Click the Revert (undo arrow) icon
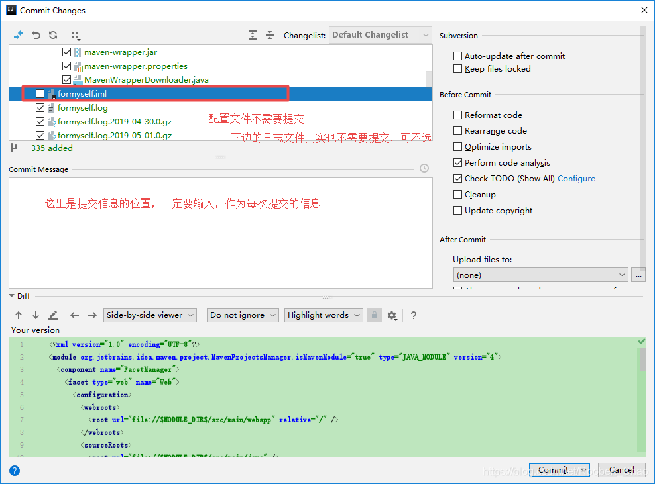The width and height of the screenshot is (655, 484). pos(36,35)
